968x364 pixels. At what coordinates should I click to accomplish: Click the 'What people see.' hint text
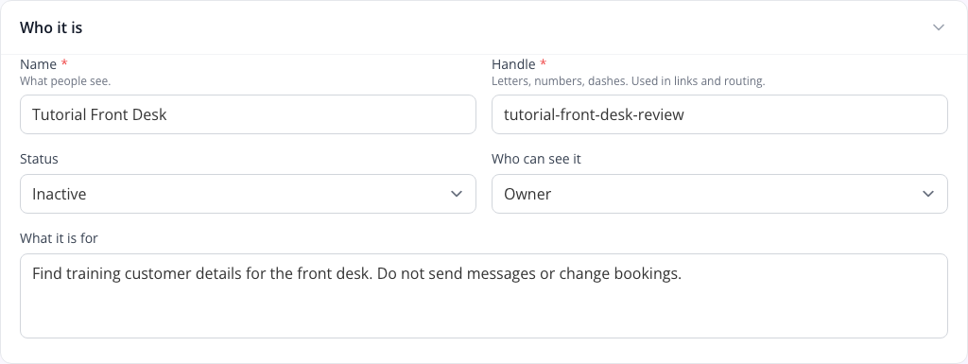coord(65,80)
